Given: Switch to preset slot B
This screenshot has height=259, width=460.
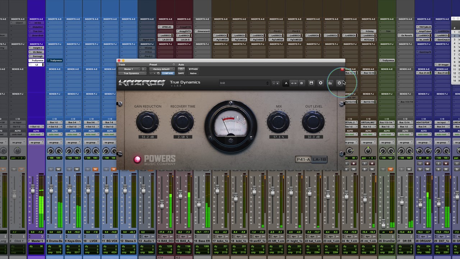Looking at the screenshot, I should pos(302,83).
